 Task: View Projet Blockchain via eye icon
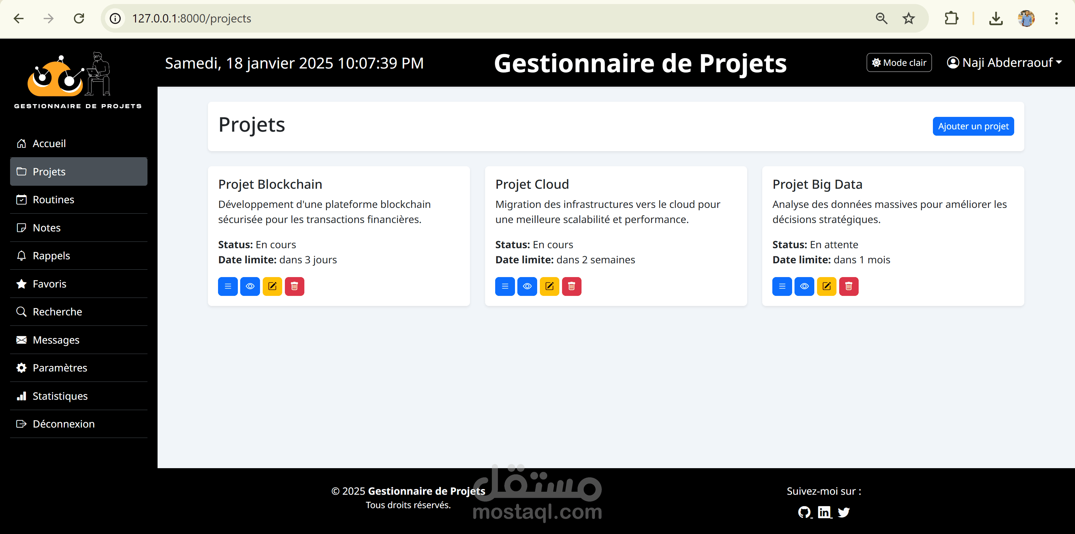click(x=250, y=286)
